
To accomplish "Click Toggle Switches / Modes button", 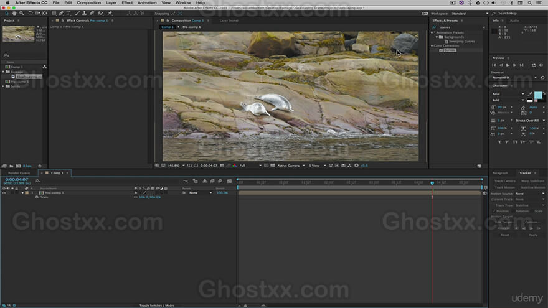I will tap(156, 306).
